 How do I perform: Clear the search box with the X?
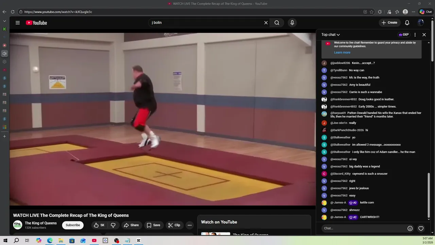(266, 23)
